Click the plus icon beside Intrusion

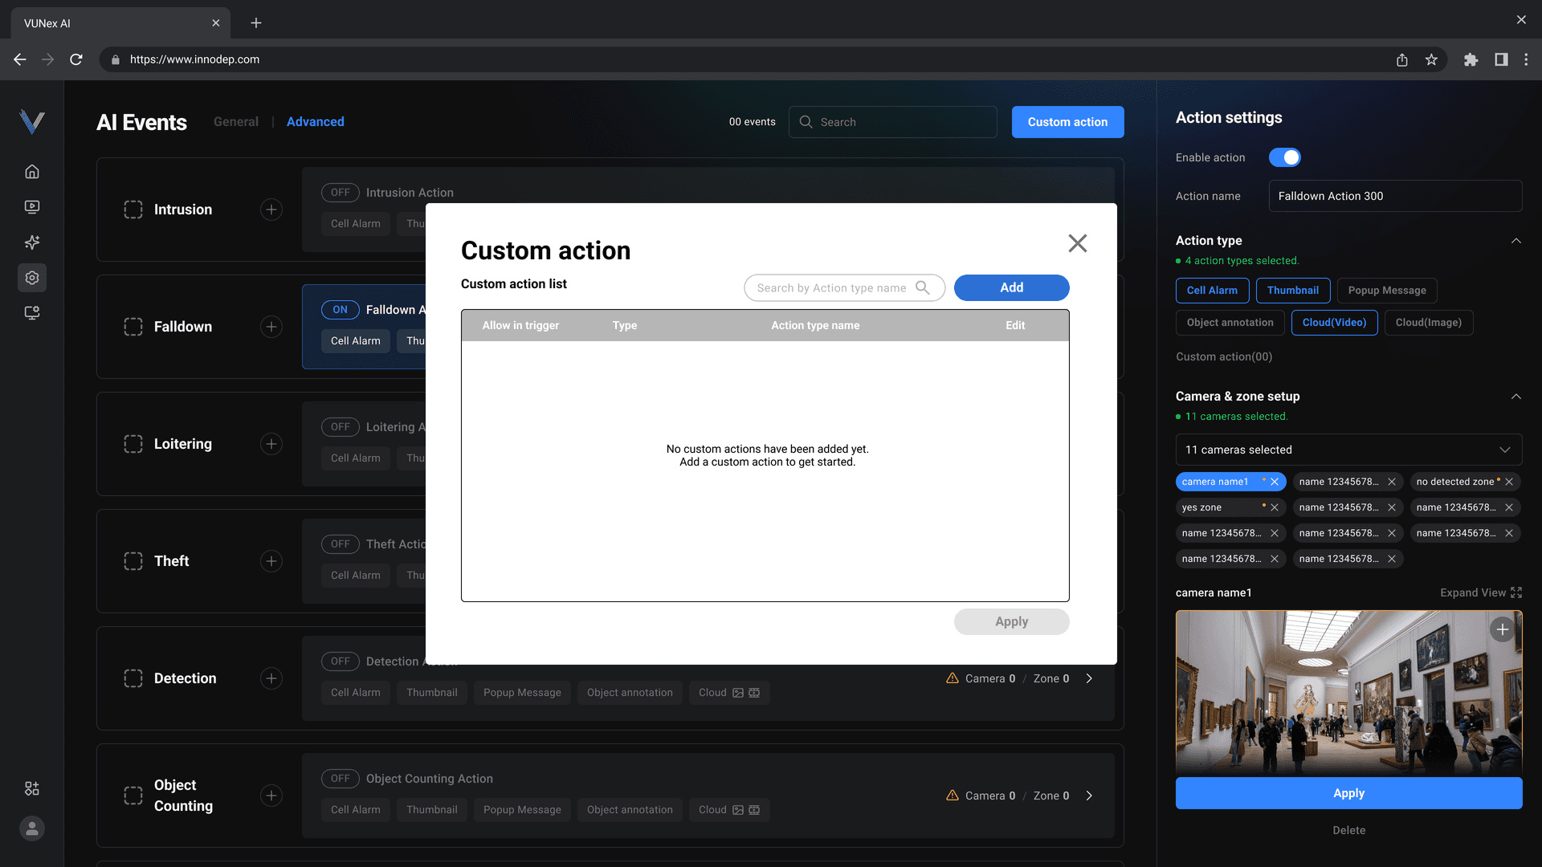coord(271,210)
